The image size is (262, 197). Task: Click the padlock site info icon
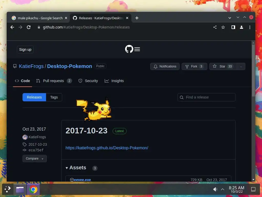click(39, 27)
